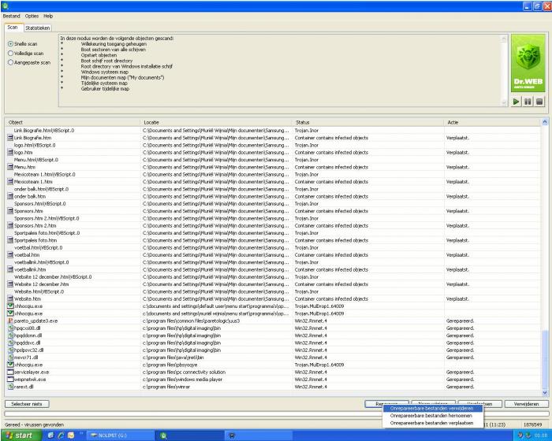552x441 pixels.
Task: Click the icon beside wmpnetwk.exe
Action: click(x=10, y=380)
